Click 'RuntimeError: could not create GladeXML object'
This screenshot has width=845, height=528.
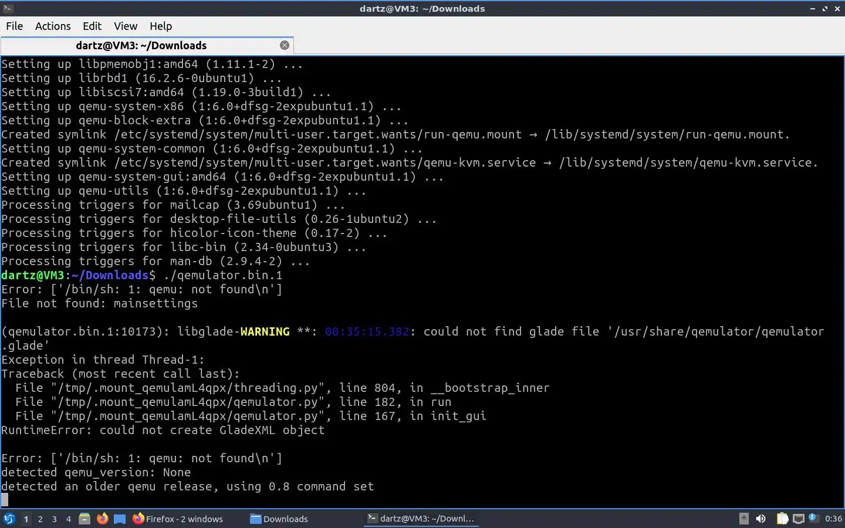point(163,430)
